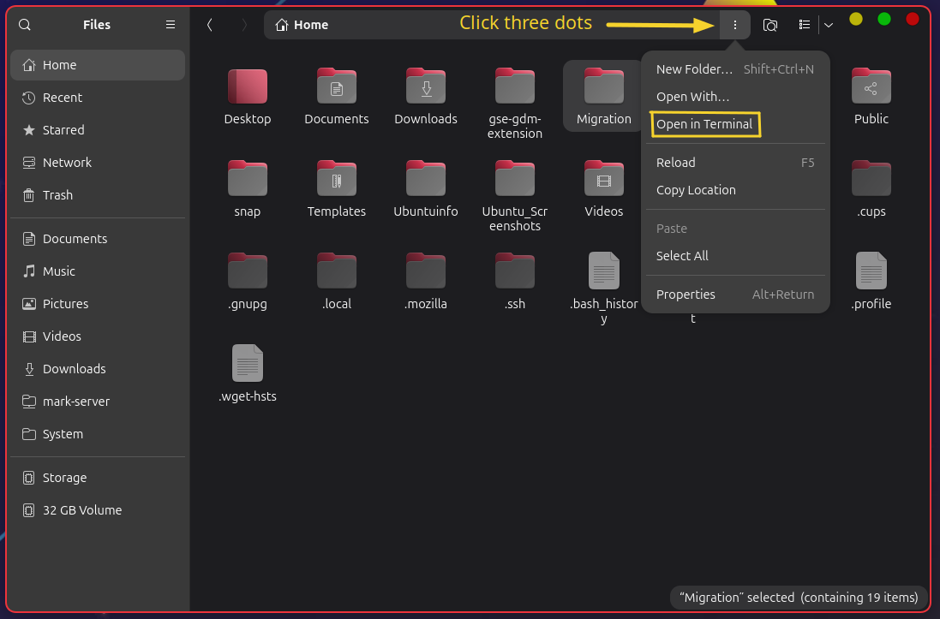The height and width of the screenshot is (619, 940).
Task: Open the sidebar hamburger menu
Action: pyautogui.click(x=171, y=25)
